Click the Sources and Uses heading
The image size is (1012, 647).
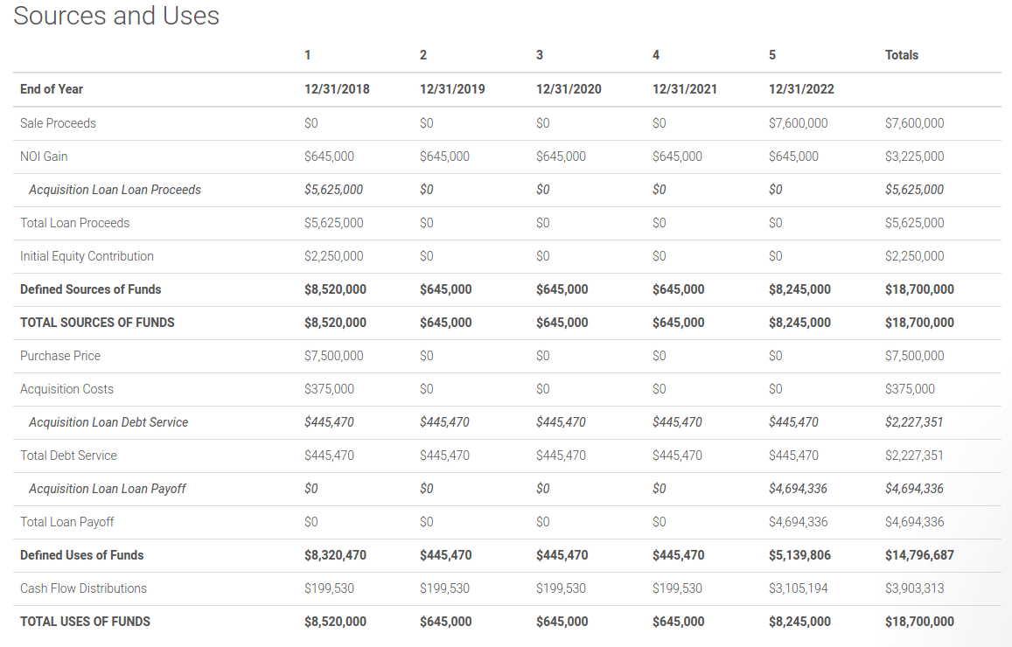tap(116, 16)
